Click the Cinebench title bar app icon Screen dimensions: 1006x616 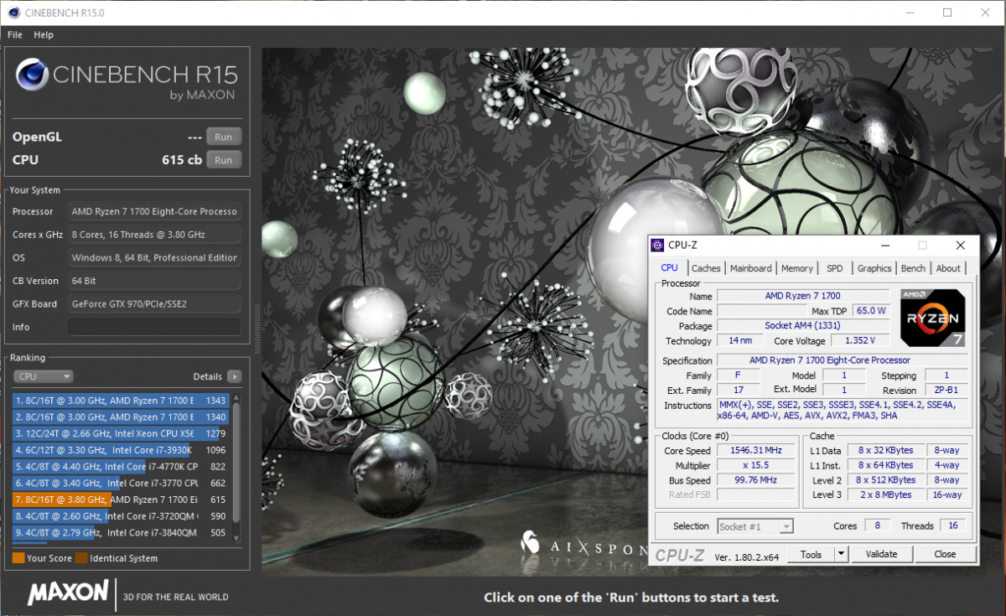click(14, 13)
